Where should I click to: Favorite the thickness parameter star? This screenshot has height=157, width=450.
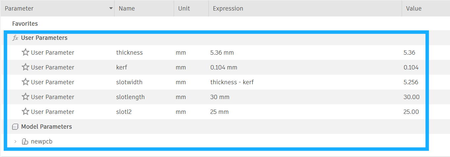click(25, 52)
